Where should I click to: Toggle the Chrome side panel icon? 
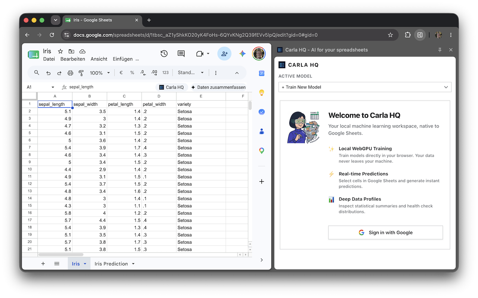pyautogui.click(x=420, y=35)
